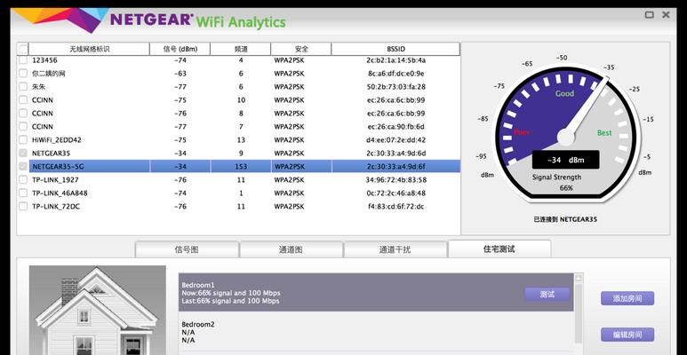
Task: Click the 测试 button for Bedroom1
Action: pyautogui.click(x=547, y=294)
